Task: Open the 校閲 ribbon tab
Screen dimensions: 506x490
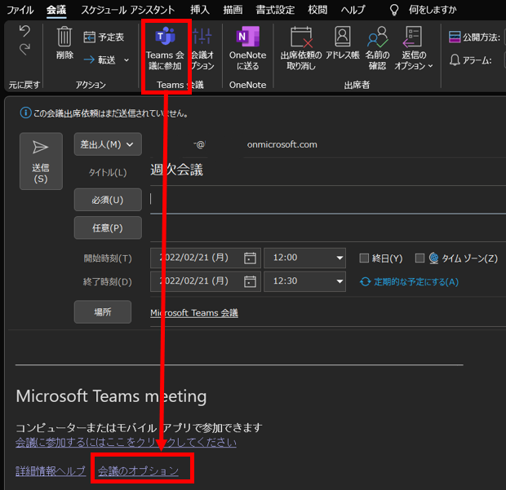Action: pyautogui.click(x=317, y=10)
